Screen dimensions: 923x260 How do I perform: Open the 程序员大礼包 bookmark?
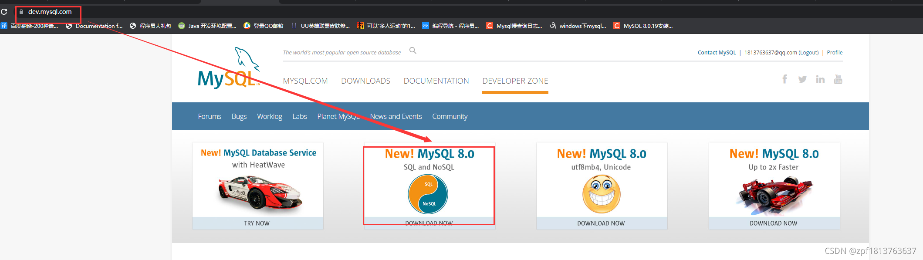pos(150,26)
